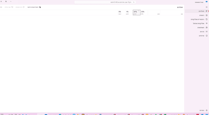Click End task (סיים משימה) button
This screenshot has width=209, height=115.
[x=20, y=7]
